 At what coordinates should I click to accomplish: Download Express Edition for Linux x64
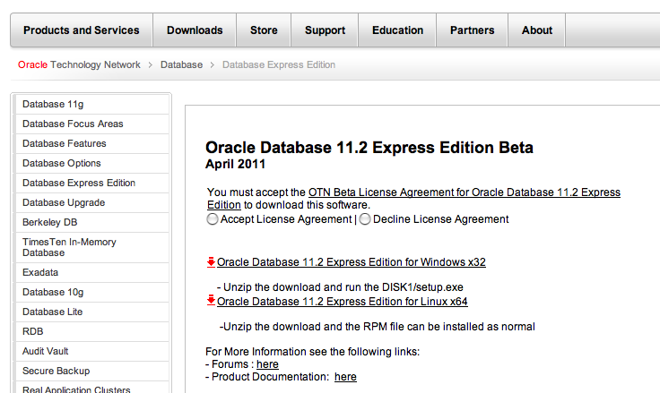[x=343, y=302]
